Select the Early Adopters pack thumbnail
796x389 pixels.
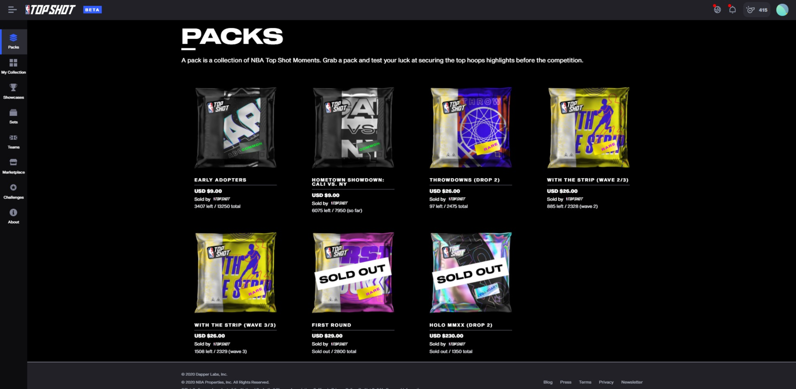pos(235,127)
